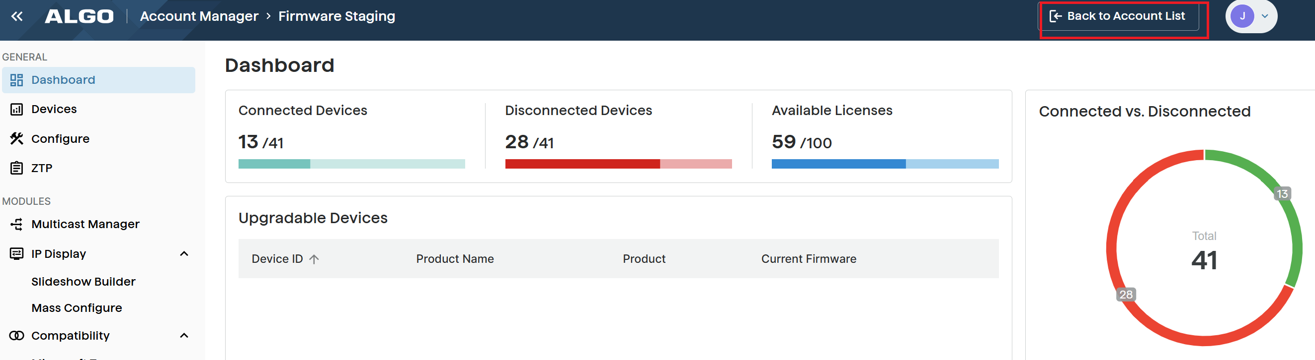Open Mass Configure menu item
The height and width of the screenshot is (360, 1315).
(x=77, y=308)
